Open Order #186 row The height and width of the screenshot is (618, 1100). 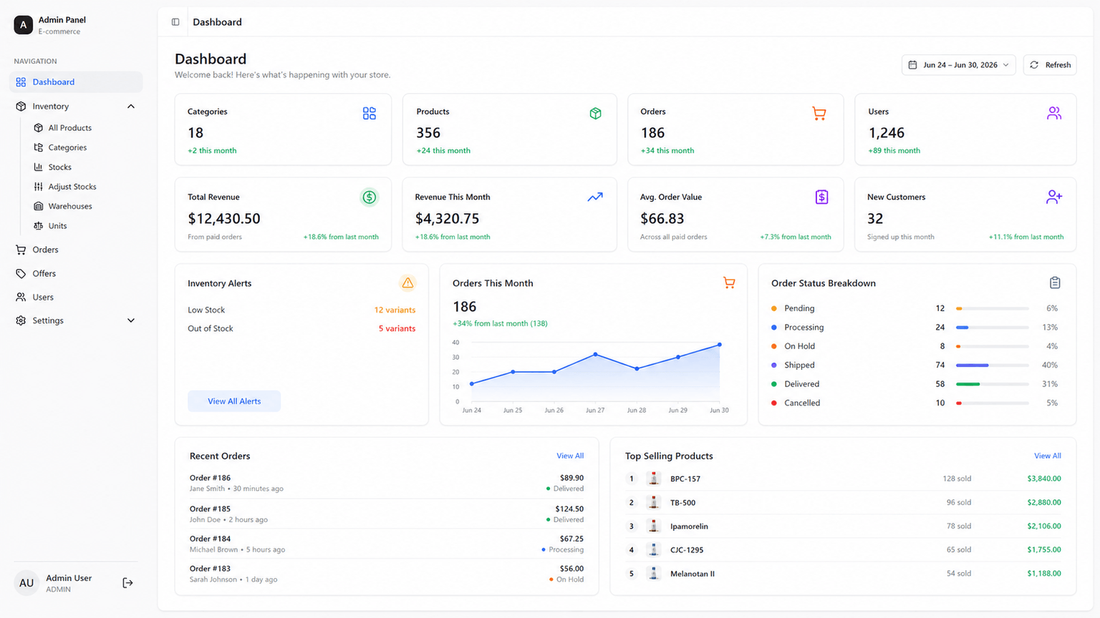[387, 484]
